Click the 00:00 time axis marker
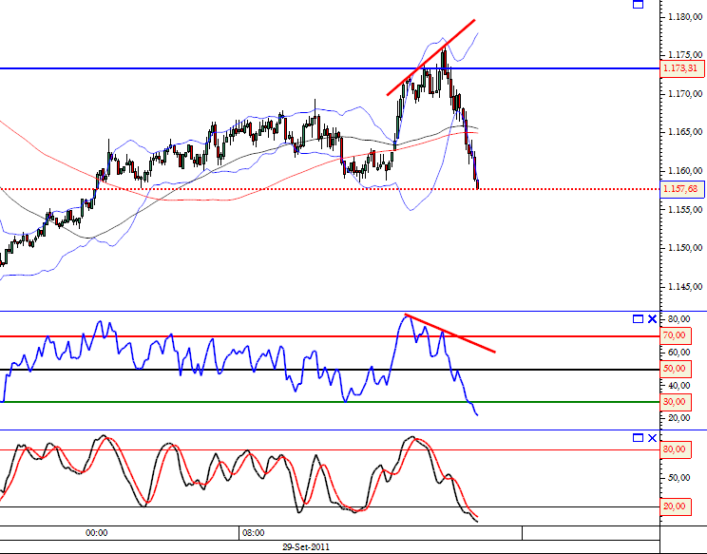707x554 pixels. (97, 533)
